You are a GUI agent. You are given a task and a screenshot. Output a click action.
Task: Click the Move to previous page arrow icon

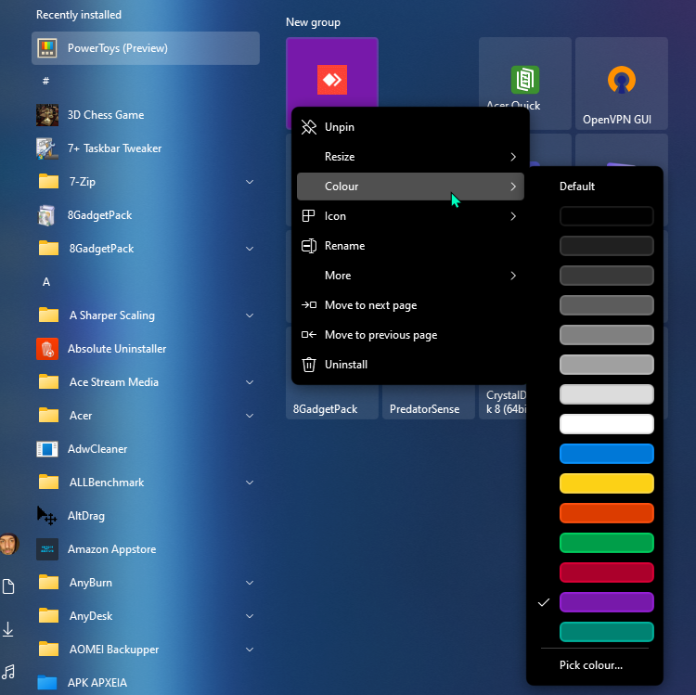coord(309,335)
